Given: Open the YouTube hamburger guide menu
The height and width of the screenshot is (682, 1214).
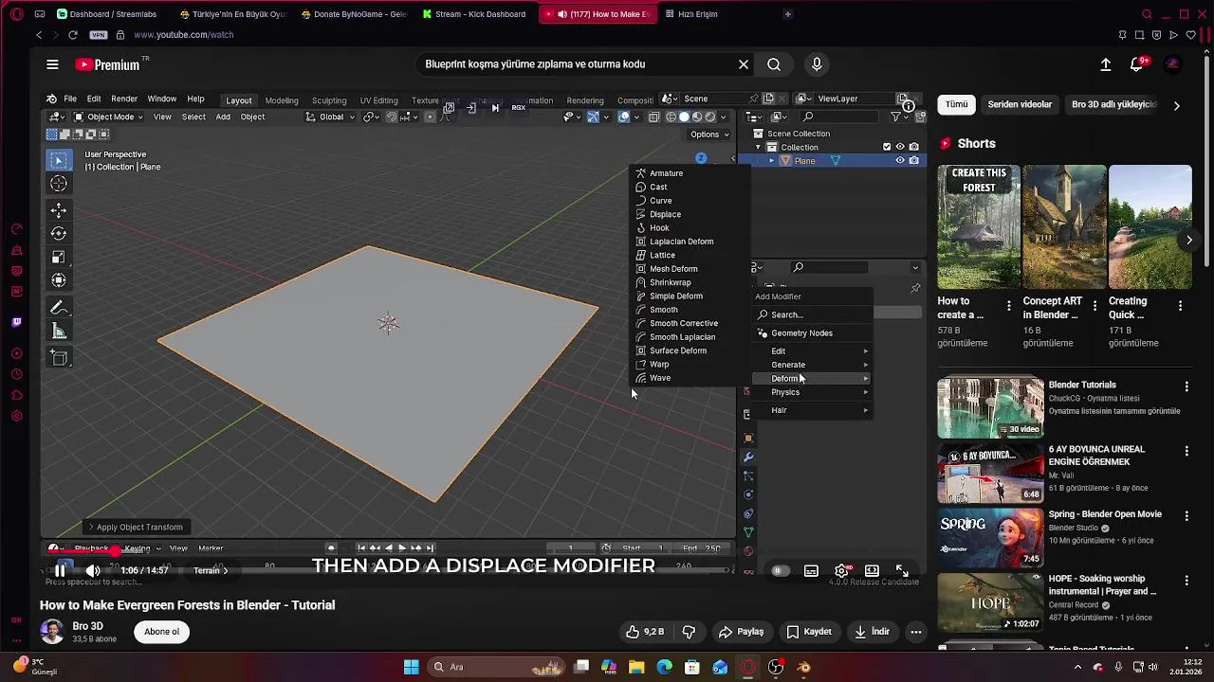Looking at the screenshot, I should pyautogui.click(x=52, y=64).
